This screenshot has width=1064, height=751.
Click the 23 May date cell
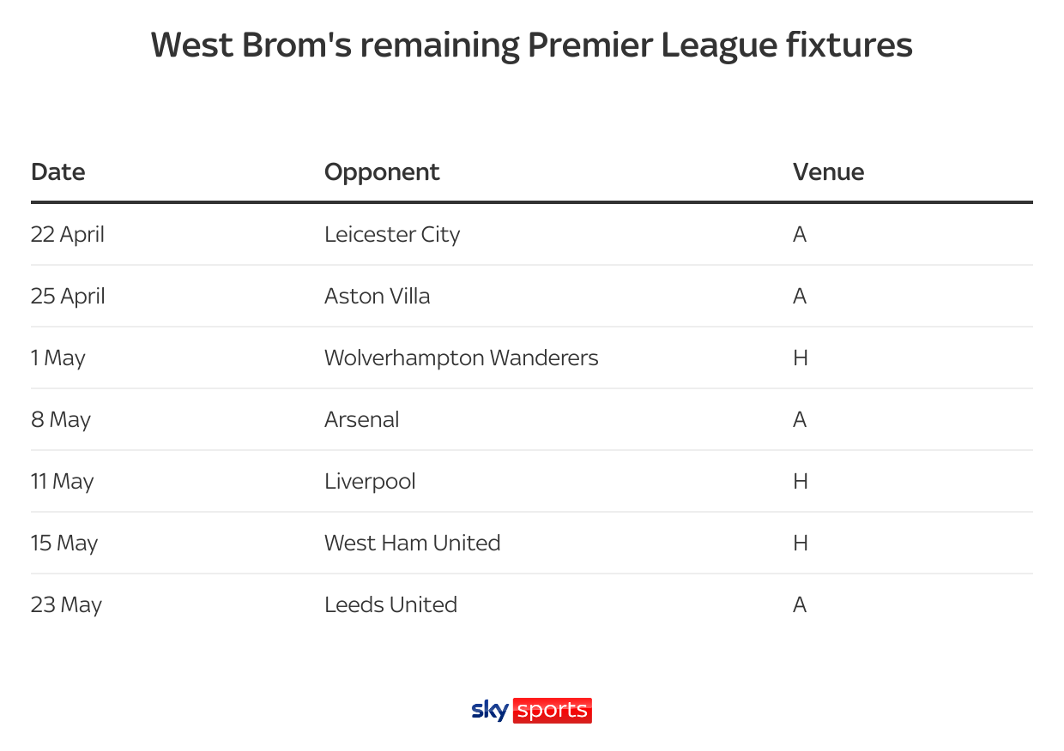point(67,604)
